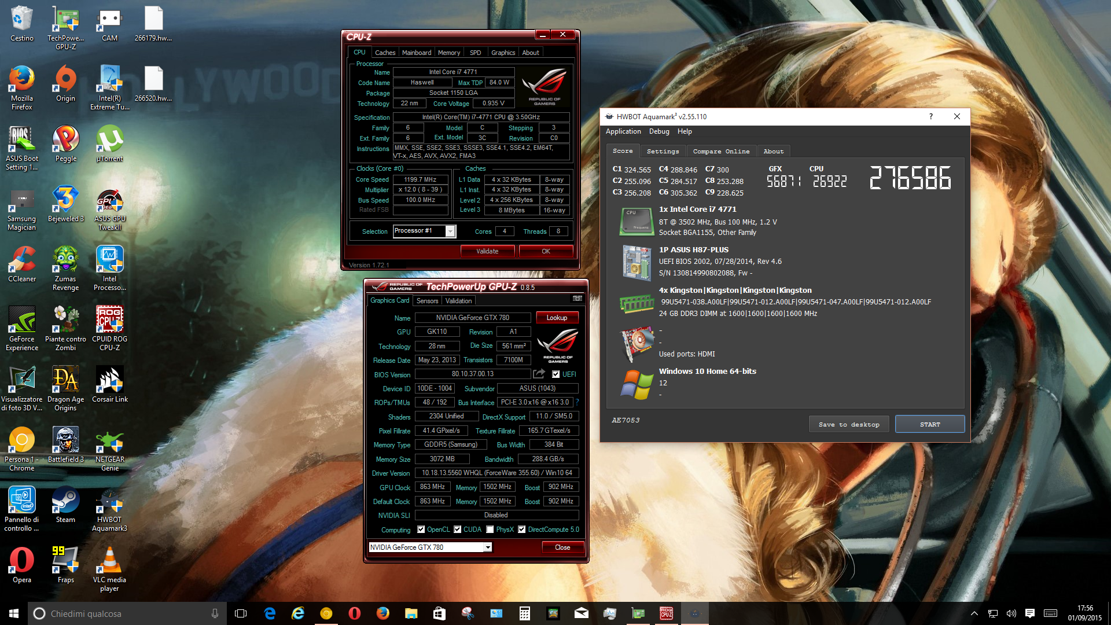The height and width of the screenshot is (625, 1111).
Task: Open the NETGEAR Genie desktop icon
Action: [x=109, y=448]
